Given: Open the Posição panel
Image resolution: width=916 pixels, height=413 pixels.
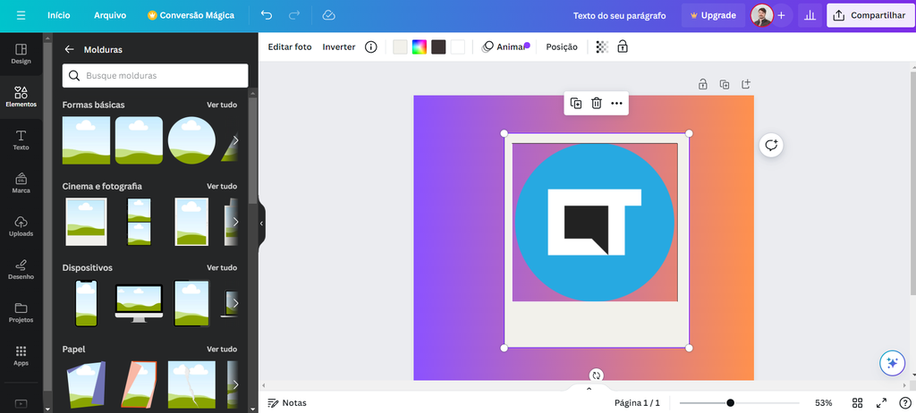Looking at the screenshot, I should [562, 47].
